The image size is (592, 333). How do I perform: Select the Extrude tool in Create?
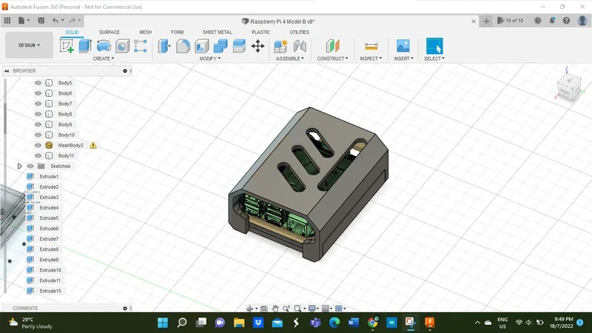(x=85, y=46)
